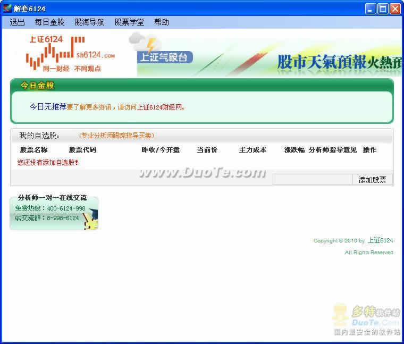This screenshot has width=404, height=344.
Task: Click the 当前价 column header
Action: tap(207, 150)
